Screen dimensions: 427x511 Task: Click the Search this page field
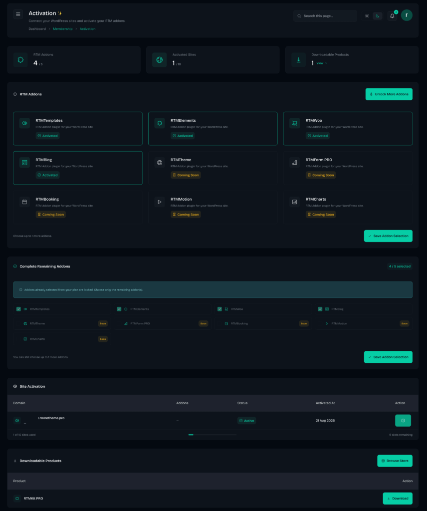tap(325, 15)
